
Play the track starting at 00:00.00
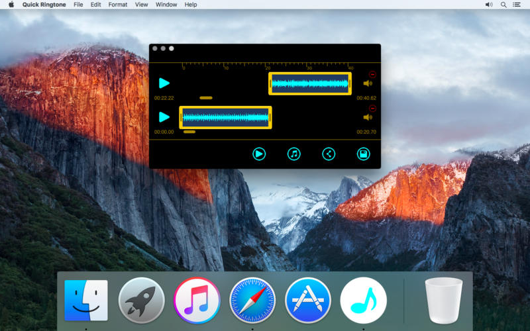pyautogui.click(x=164, y=117)
